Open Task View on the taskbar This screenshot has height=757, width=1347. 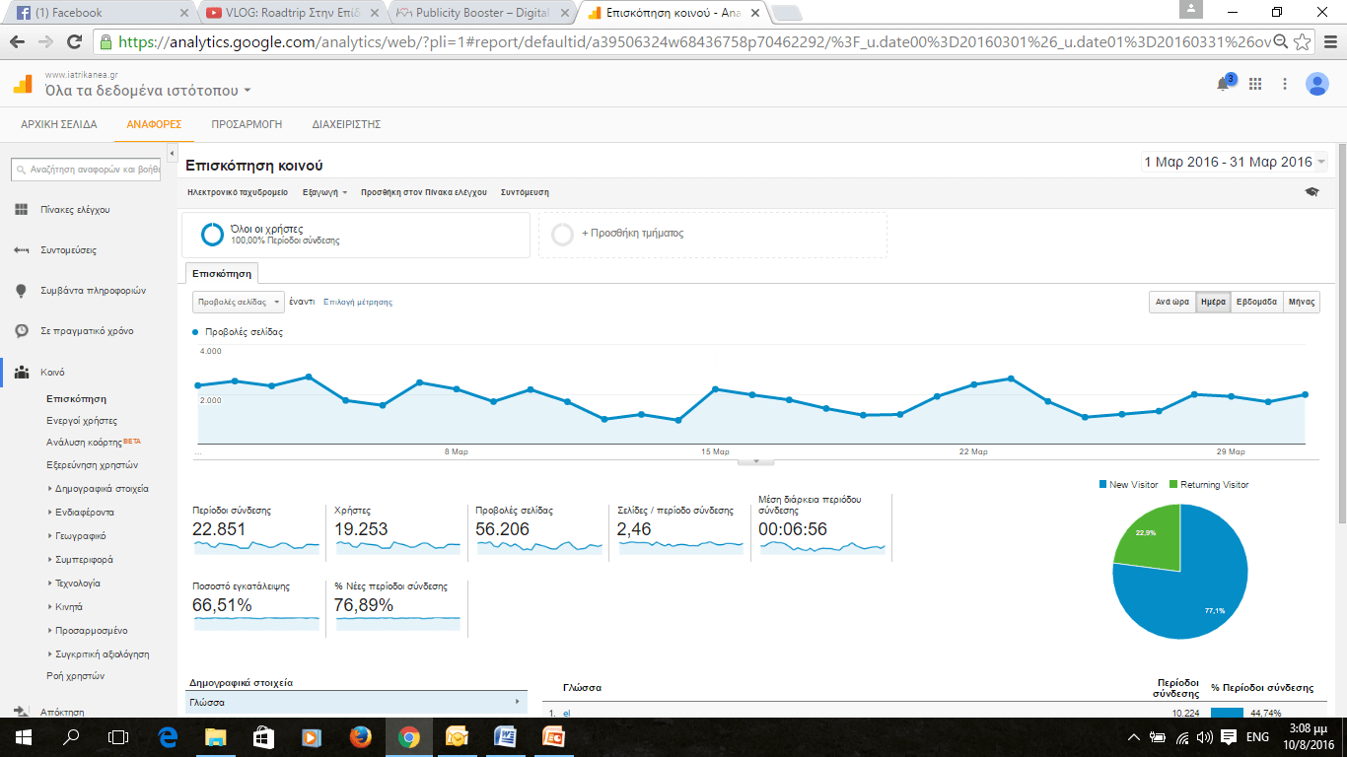pyautogui.click(x=118, y=736)
